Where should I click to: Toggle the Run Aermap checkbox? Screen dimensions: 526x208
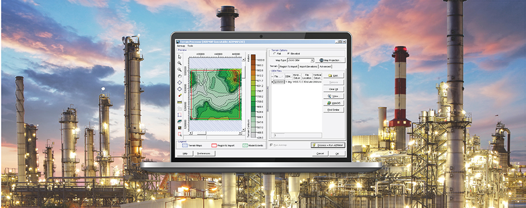click(x=271, y=145)
